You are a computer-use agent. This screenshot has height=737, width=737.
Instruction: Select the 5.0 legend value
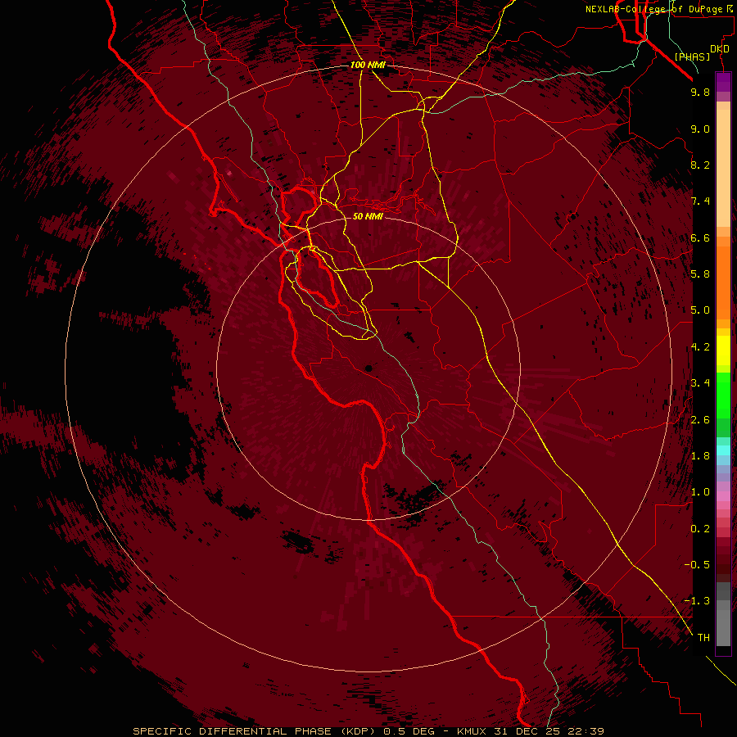tap(700, 310)
